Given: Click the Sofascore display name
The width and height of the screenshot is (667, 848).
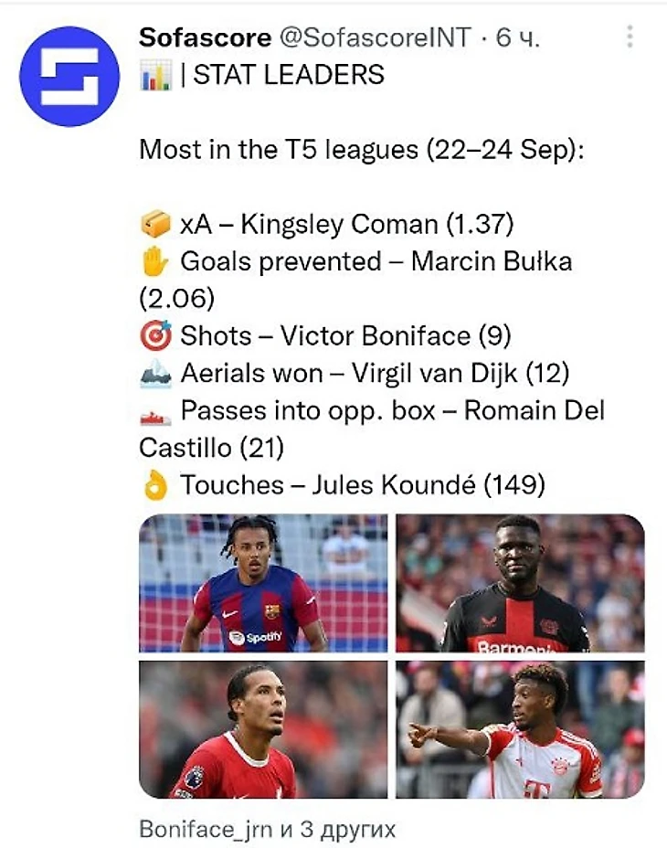Looking at the screenshot, I should pos(205,37).
